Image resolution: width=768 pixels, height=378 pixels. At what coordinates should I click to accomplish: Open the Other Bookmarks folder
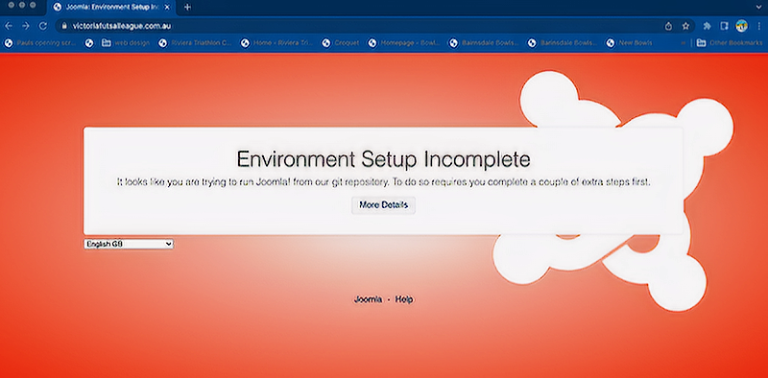click(x=730, y=43)
